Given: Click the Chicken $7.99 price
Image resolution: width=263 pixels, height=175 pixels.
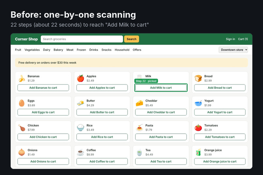Looking at the screenshot, I should coord(31,130).
